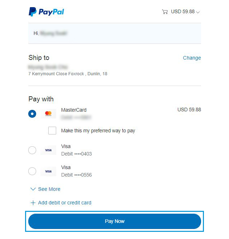Select Visa Debit 0556 radio button
Viewport: 229px width, 239px height.
[x=32, y=171]
